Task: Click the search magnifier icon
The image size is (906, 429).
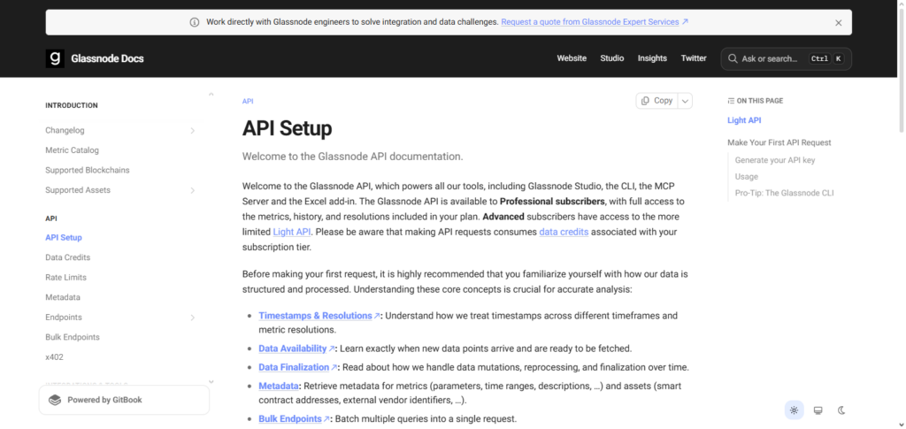Action: pos(733,58)
